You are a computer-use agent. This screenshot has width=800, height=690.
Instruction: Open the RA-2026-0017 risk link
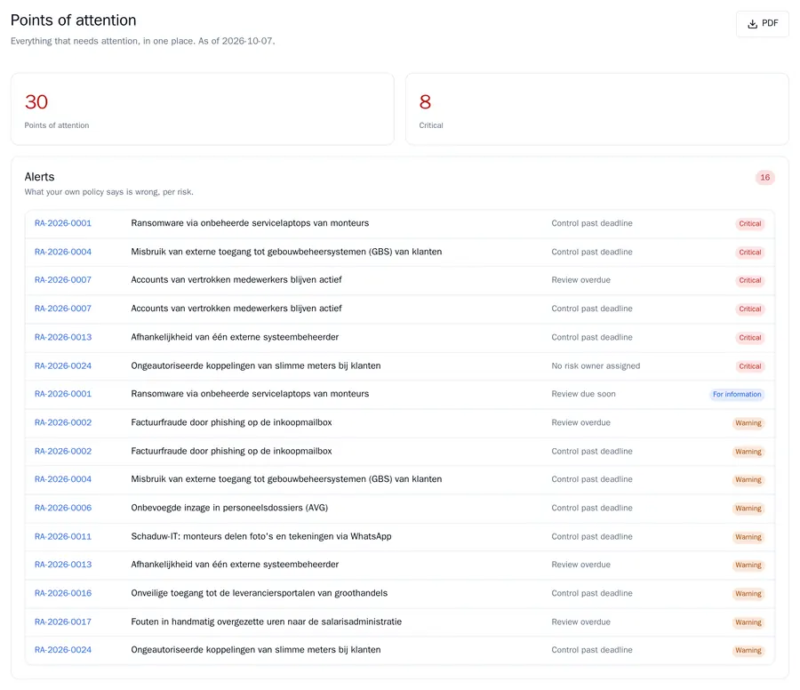point(63,622)
